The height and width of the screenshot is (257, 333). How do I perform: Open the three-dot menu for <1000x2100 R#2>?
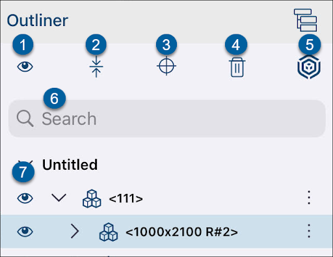pyautogui.click(x=309, y=231)
